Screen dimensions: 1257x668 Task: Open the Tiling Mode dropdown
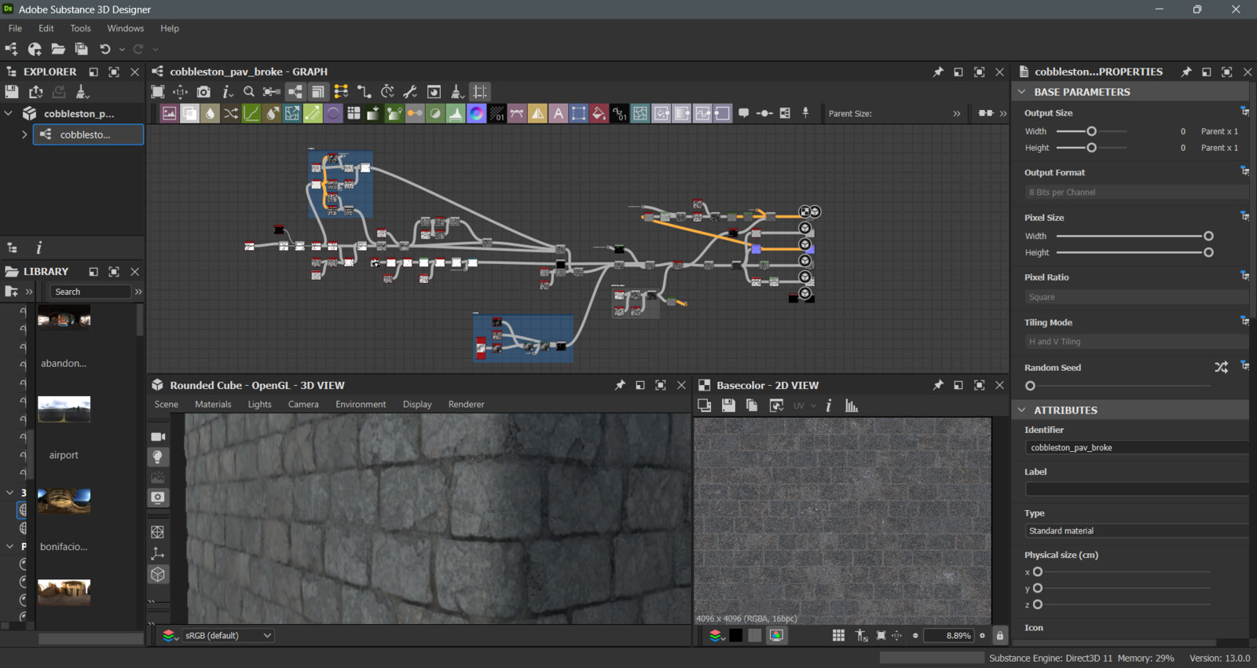1136,341
